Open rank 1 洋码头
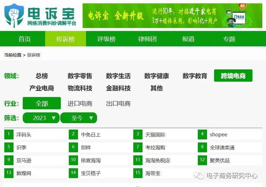The width and height of the screenshot is (266, 187). pos(24,134)
